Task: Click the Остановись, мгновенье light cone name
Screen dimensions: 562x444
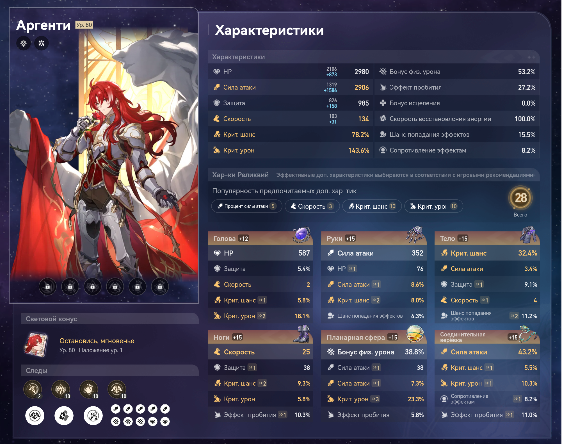Action: 97,341
